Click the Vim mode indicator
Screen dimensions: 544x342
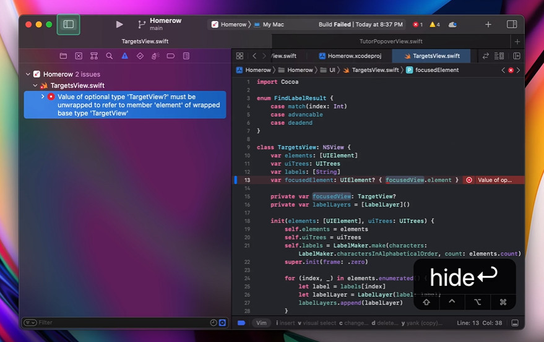point(261,323)
